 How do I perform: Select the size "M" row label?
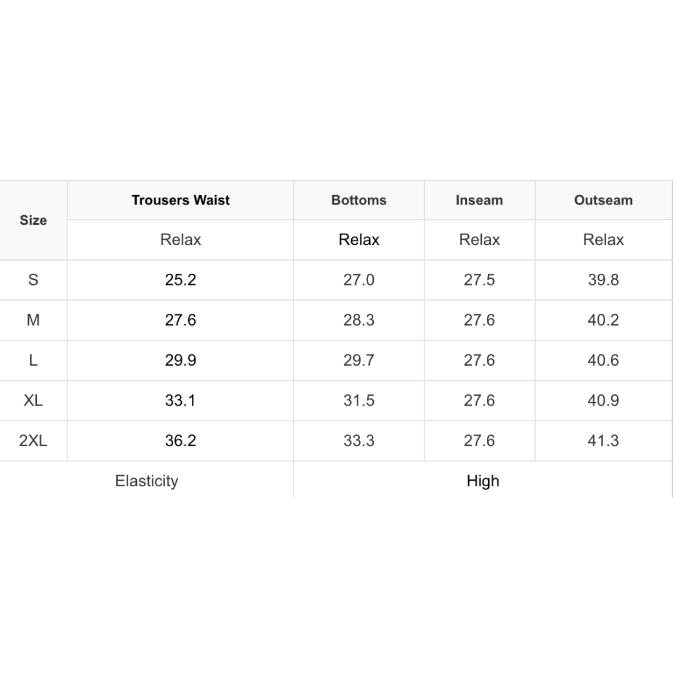33,320
